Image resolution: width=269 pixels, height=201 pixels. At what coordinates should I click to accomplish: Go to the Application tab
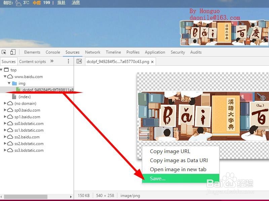pos(155,52)
